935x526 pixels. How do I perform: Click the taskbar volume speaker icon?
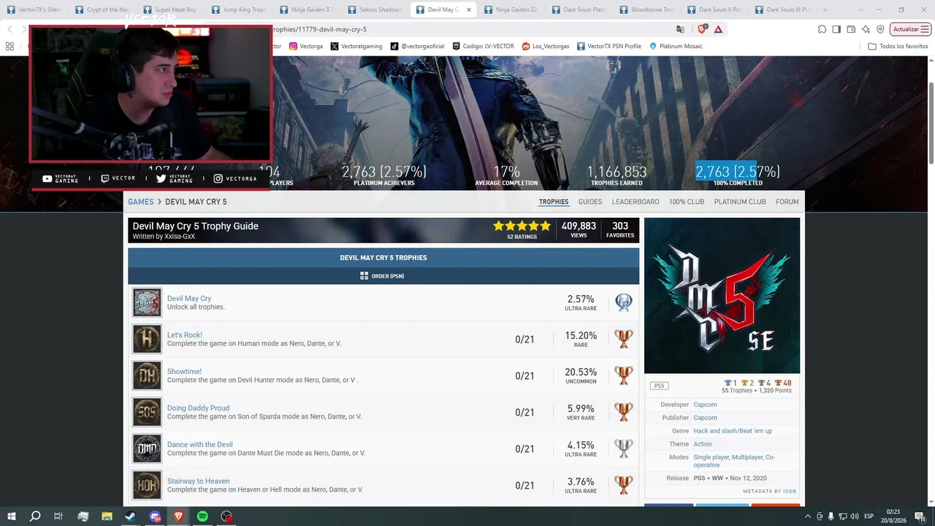point(855,517)
